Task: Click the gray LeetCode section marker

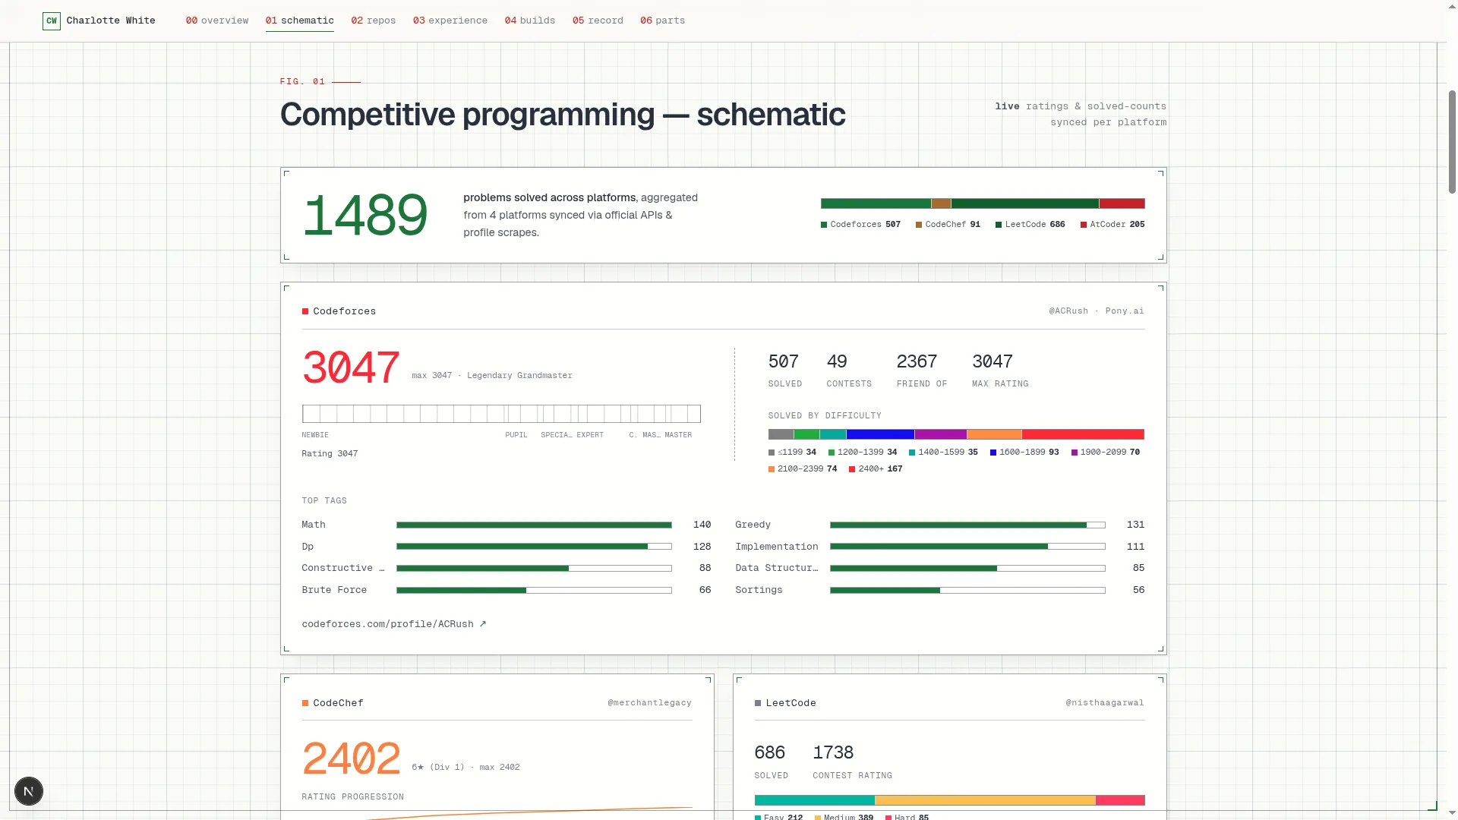Action: [x=758, y=703]
